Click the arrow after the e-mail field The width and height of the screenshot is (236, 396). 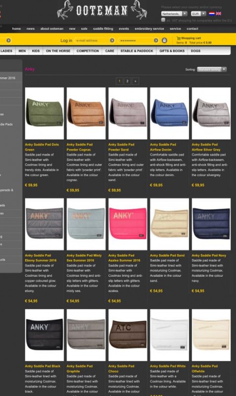[112, 41]
